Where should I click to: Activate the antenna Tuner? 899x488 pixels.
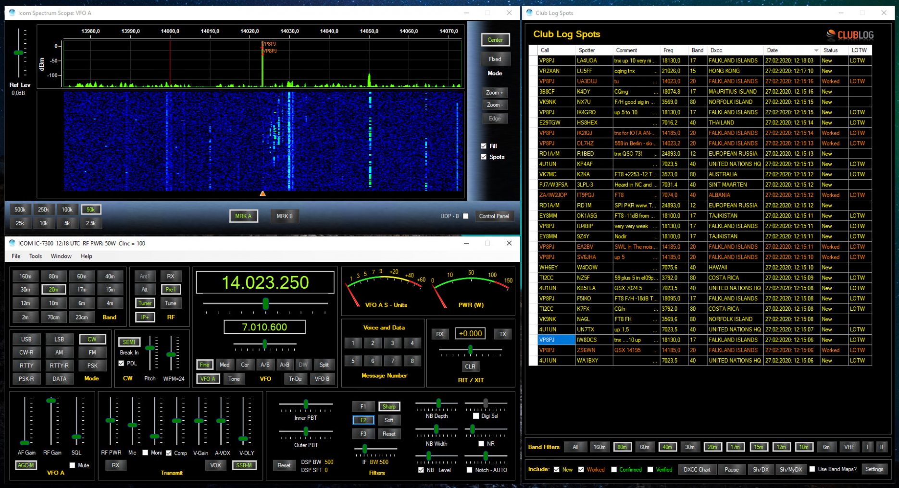coord(145,303)
